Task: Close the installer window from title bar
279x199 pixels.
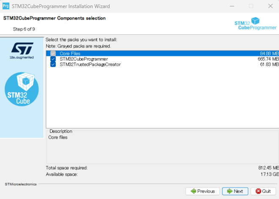Action: (x=270, y=6)
